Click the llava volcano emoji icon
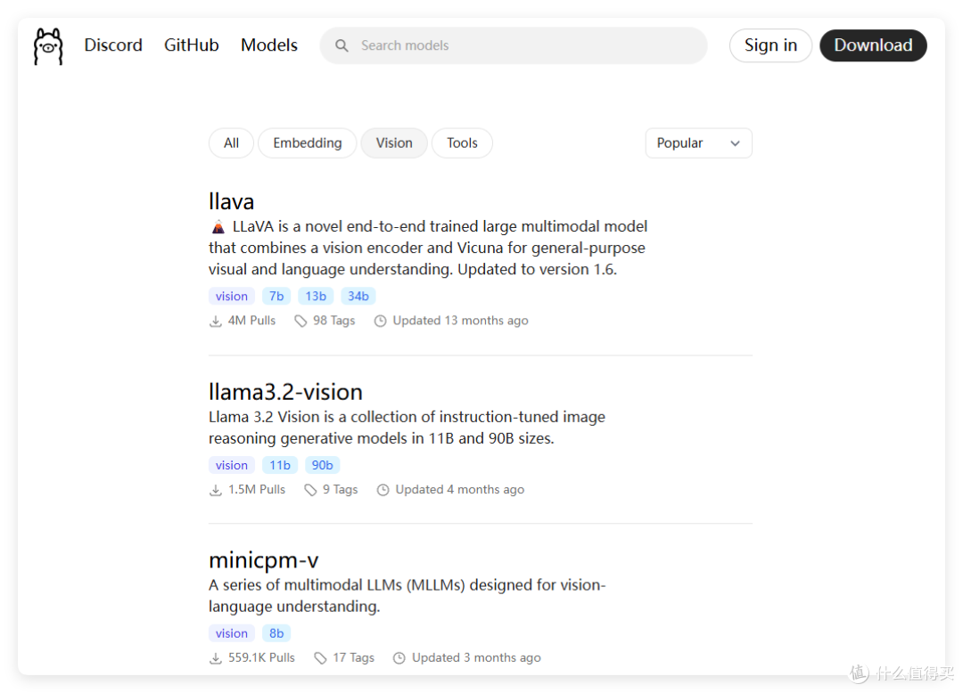 coord(218,227)
